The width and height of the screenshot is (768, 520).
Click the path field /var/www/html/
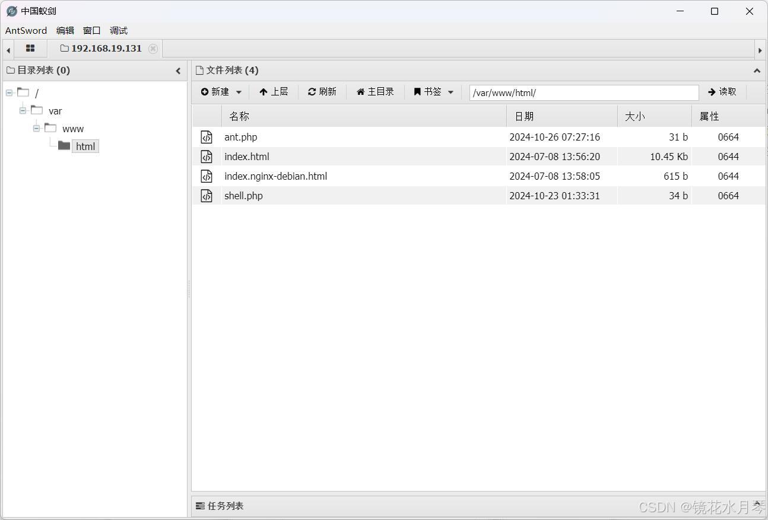point(584,92)
